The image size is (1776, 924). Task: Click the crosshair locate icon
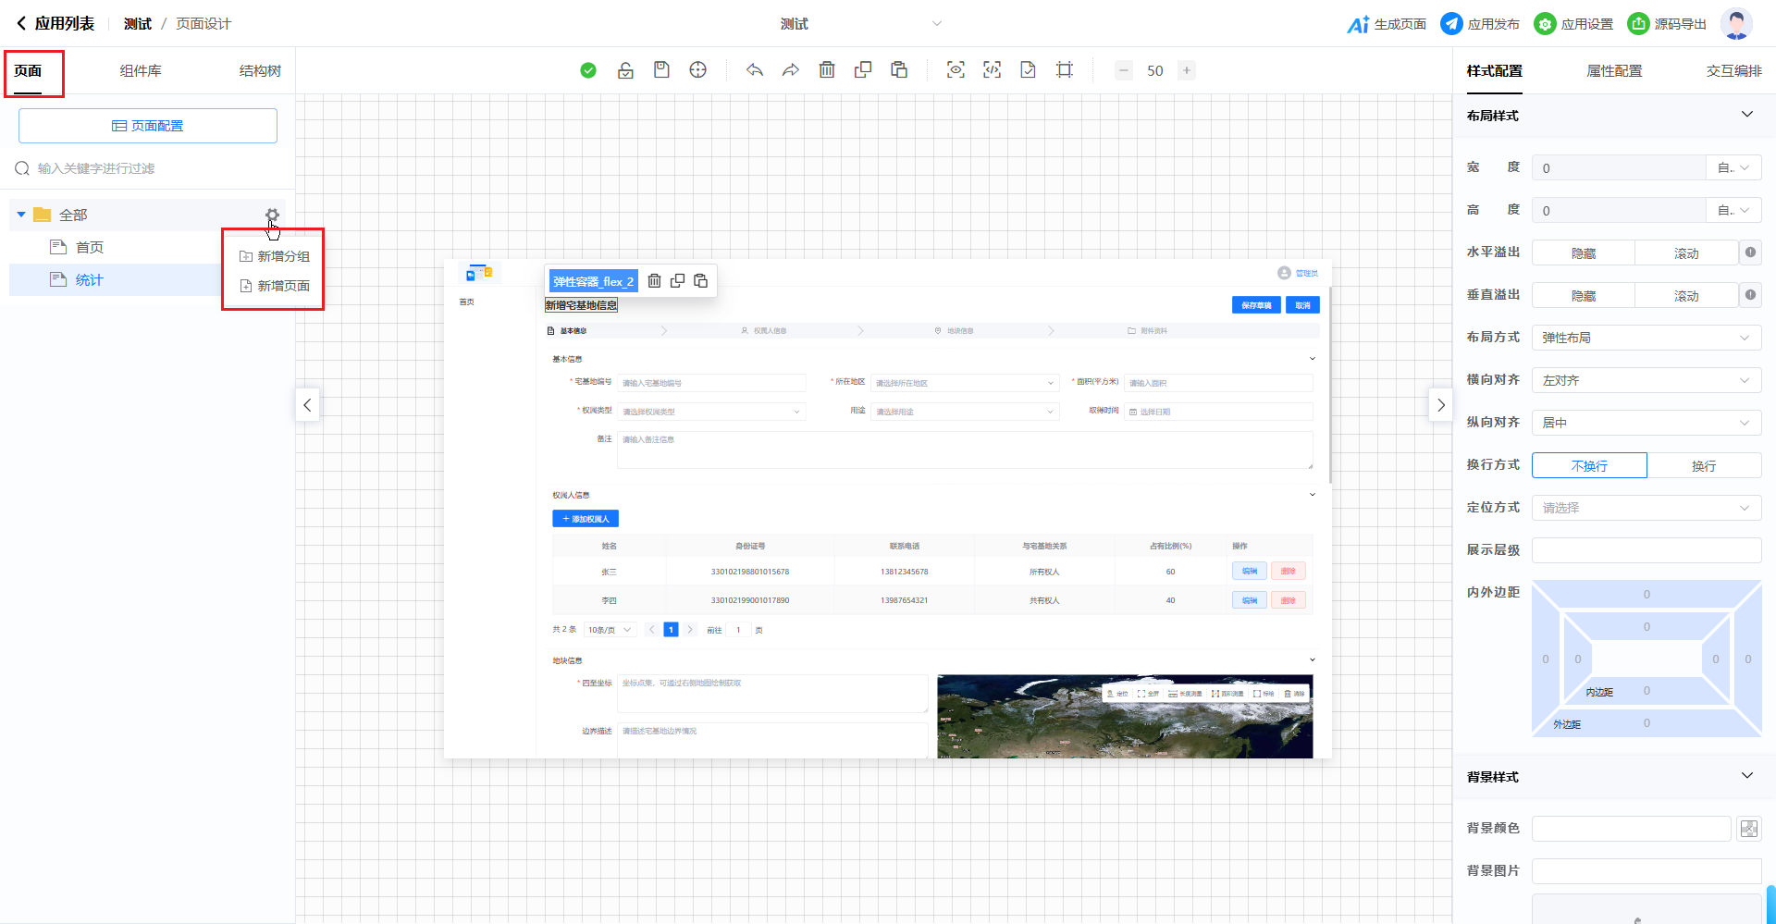coord(698,70)
